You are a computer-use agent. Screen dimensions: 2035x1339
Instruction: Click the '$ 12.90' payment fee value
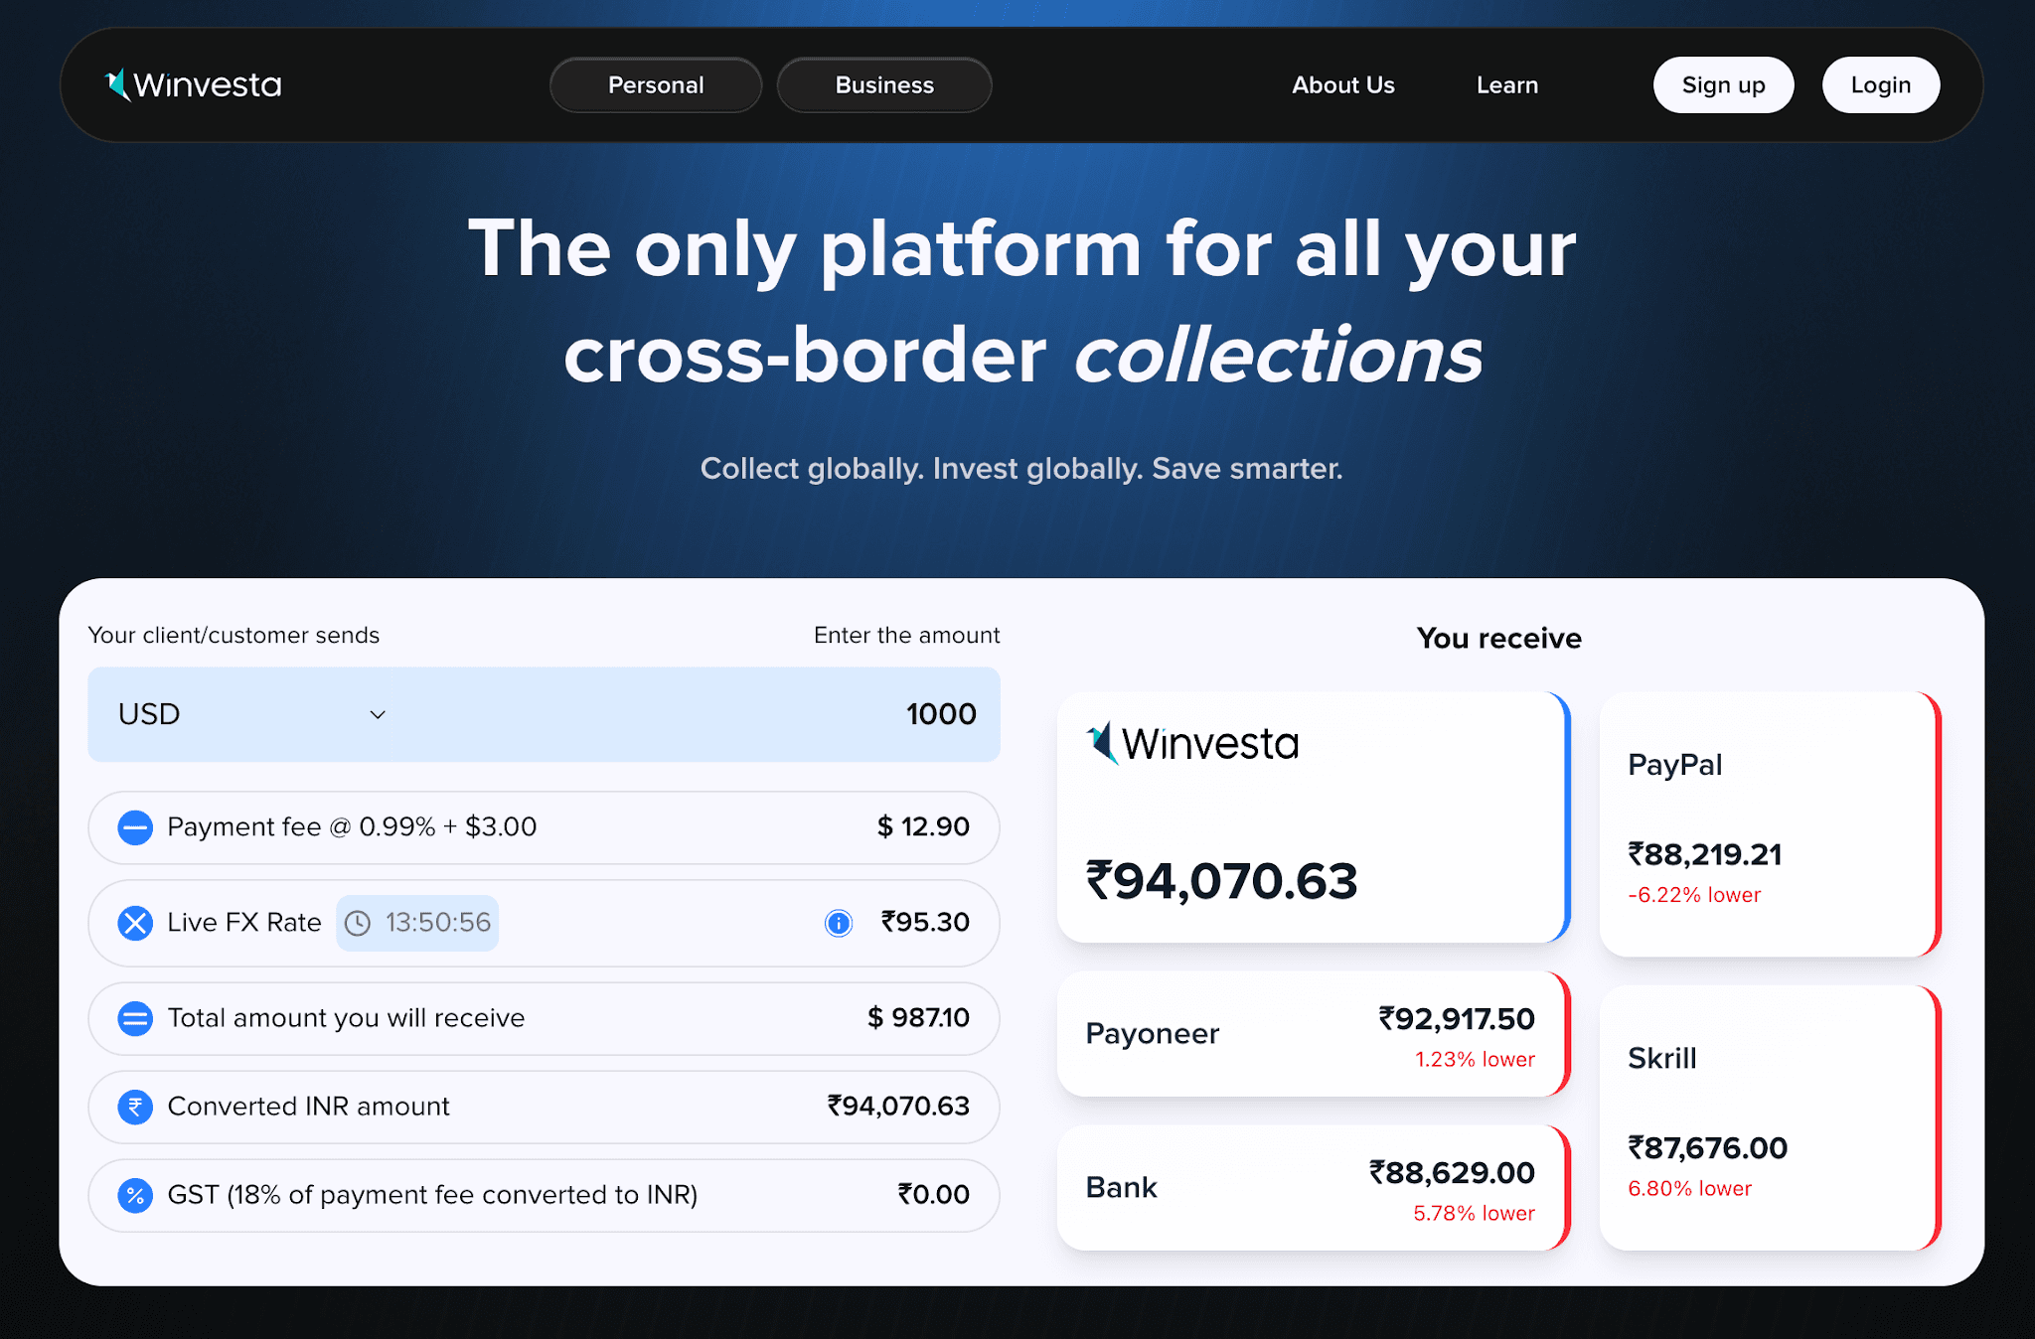[923, 826]
